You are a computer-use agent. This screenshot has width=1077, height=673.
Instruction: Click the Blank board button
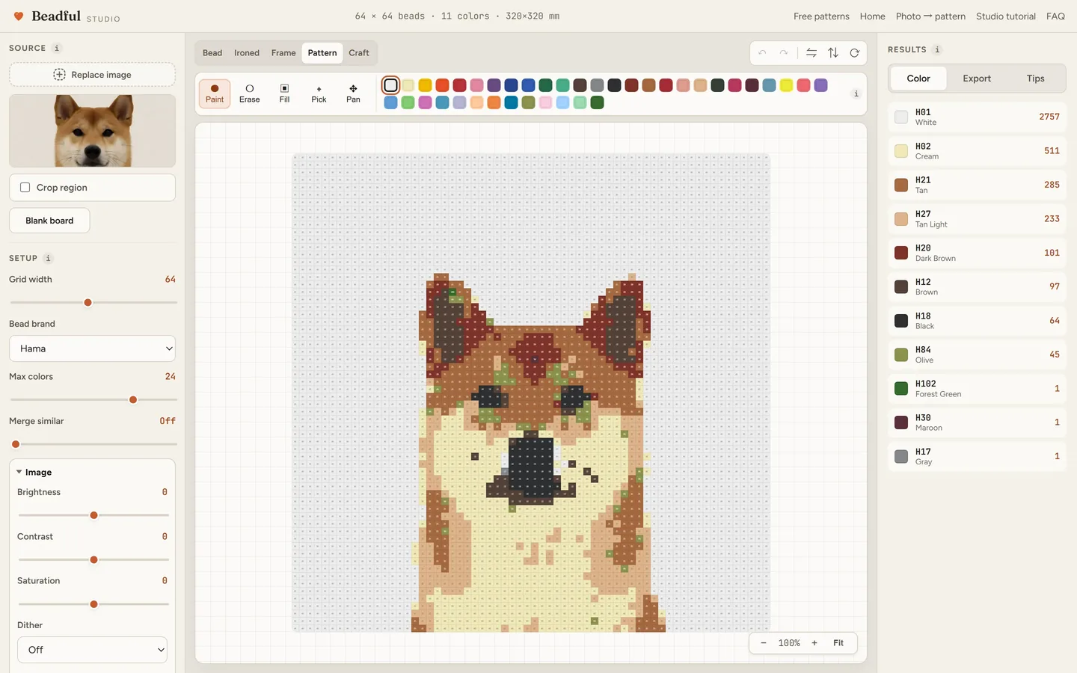pos(49,221)
